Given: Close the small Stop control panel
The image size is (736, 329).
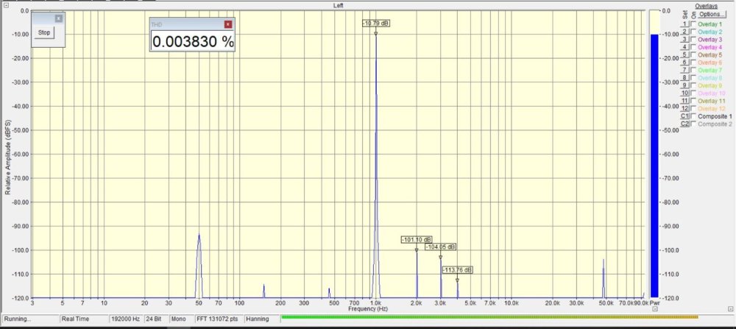Looking at the screenshot, I should point(59,18).
